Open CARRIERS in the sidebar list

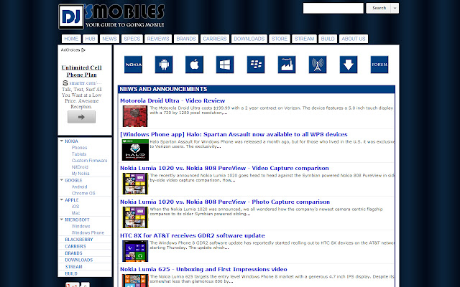pos(75,246)
